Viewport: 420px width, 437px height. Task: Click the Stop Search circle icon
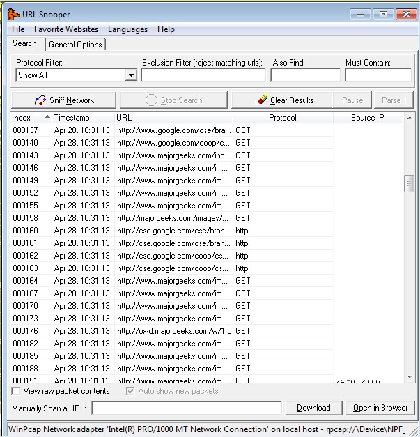pyautogui.click(x=151, y=100)
